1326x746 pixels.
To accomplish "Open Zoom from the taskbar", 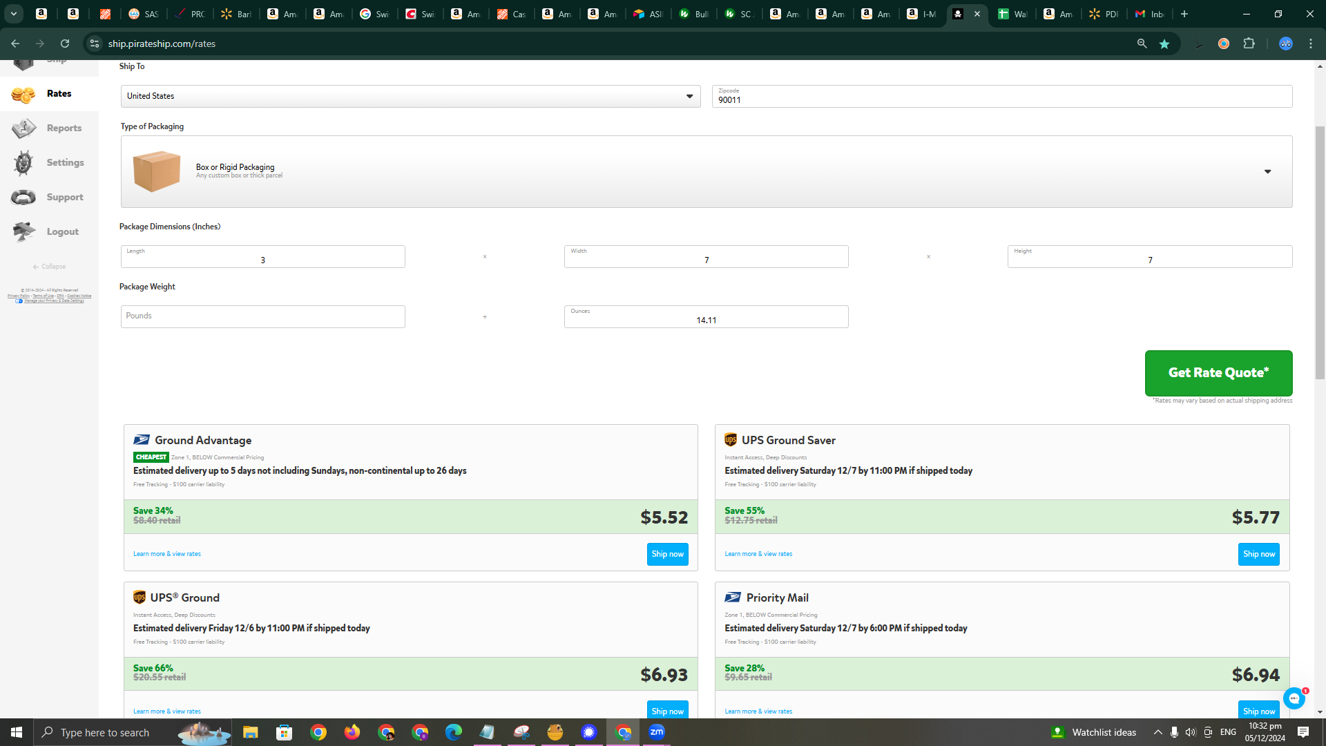I will [656, 732].
